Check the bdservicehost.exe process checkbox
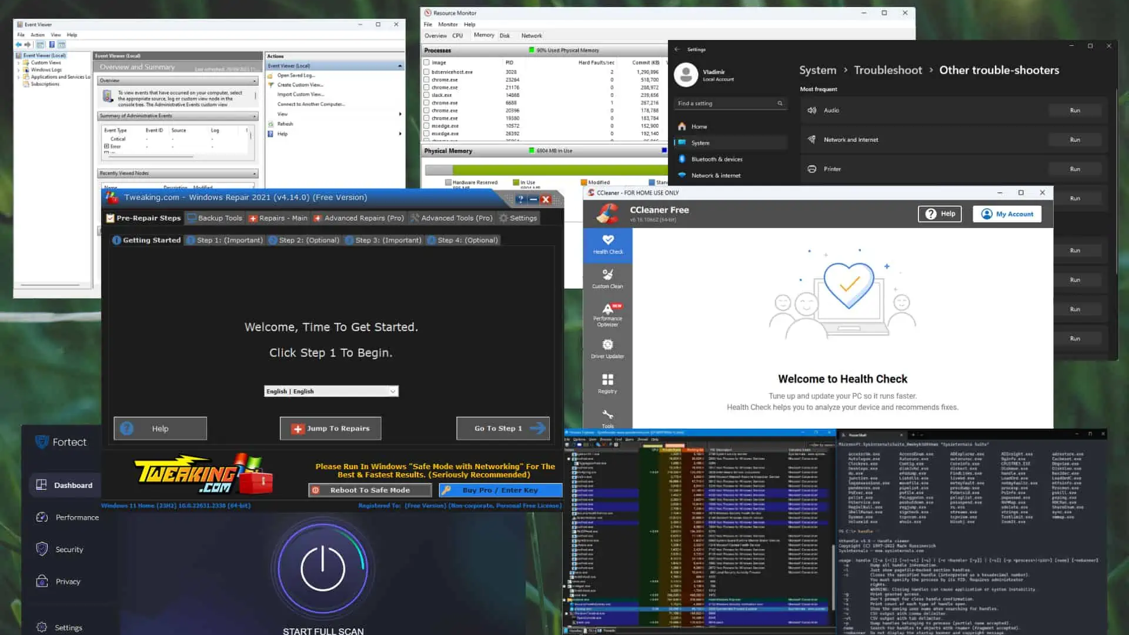Screen dimensions: 1129x635 (427, 72)
